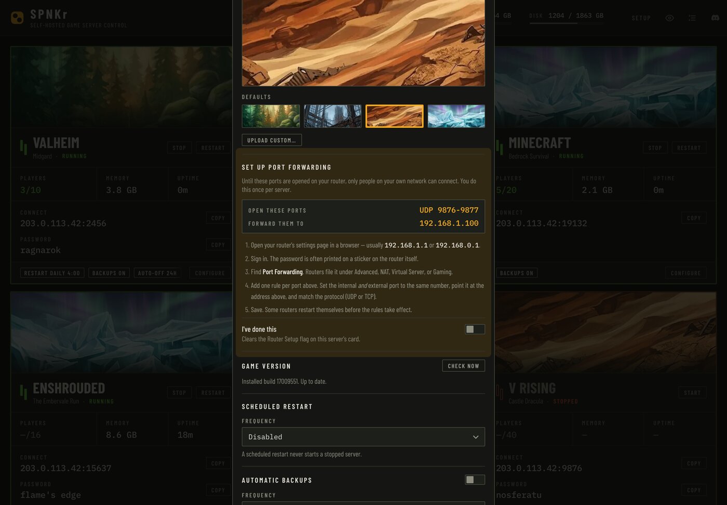Screen dimensions: 727x505
Task: Restart the Minecraft server
Action: (689, 148)
